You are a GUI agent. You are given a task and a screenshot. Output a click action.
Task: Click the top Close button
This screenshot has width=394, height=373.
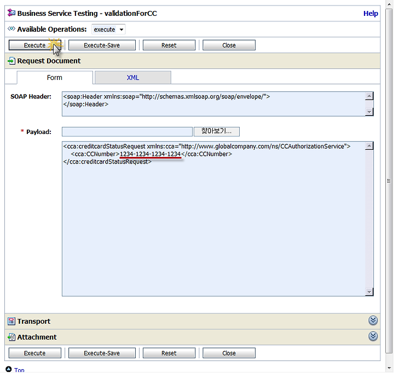click(x=229, y=45)
